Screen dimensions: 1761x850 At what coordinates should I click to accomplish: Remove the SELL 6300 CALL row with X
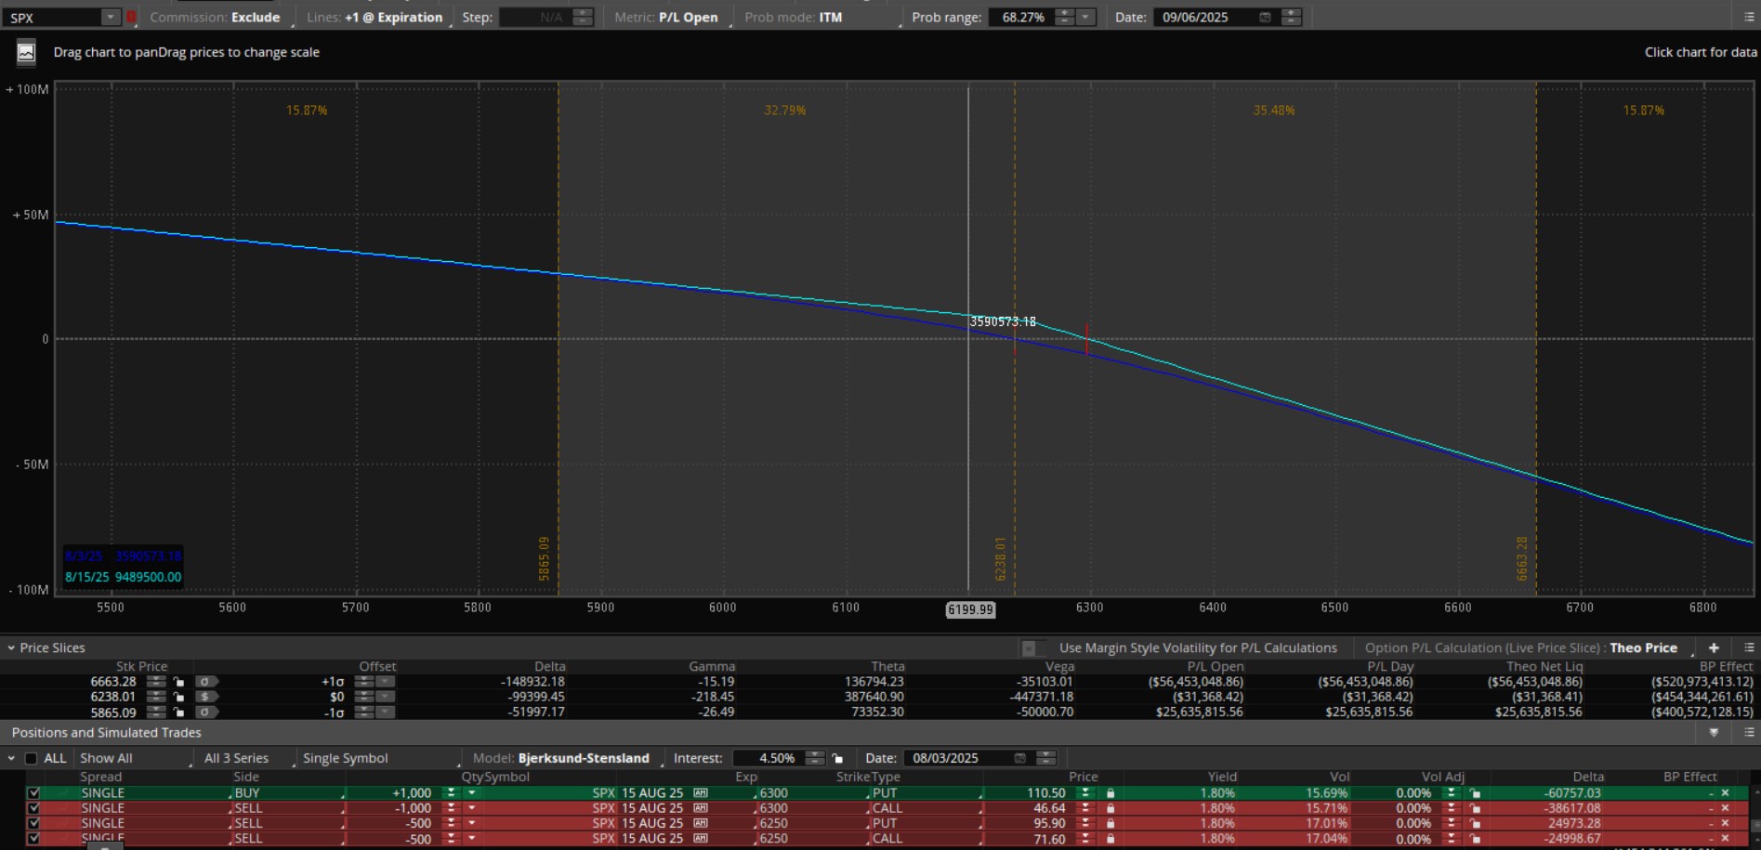1725,808
